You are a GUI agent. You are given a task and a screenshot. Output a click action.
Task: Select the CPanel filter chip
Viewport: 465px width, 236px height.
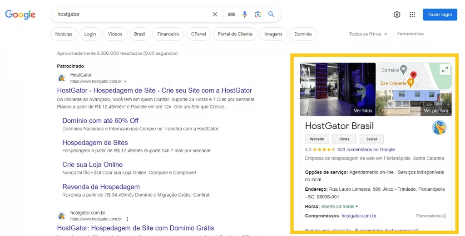(198, 34)
